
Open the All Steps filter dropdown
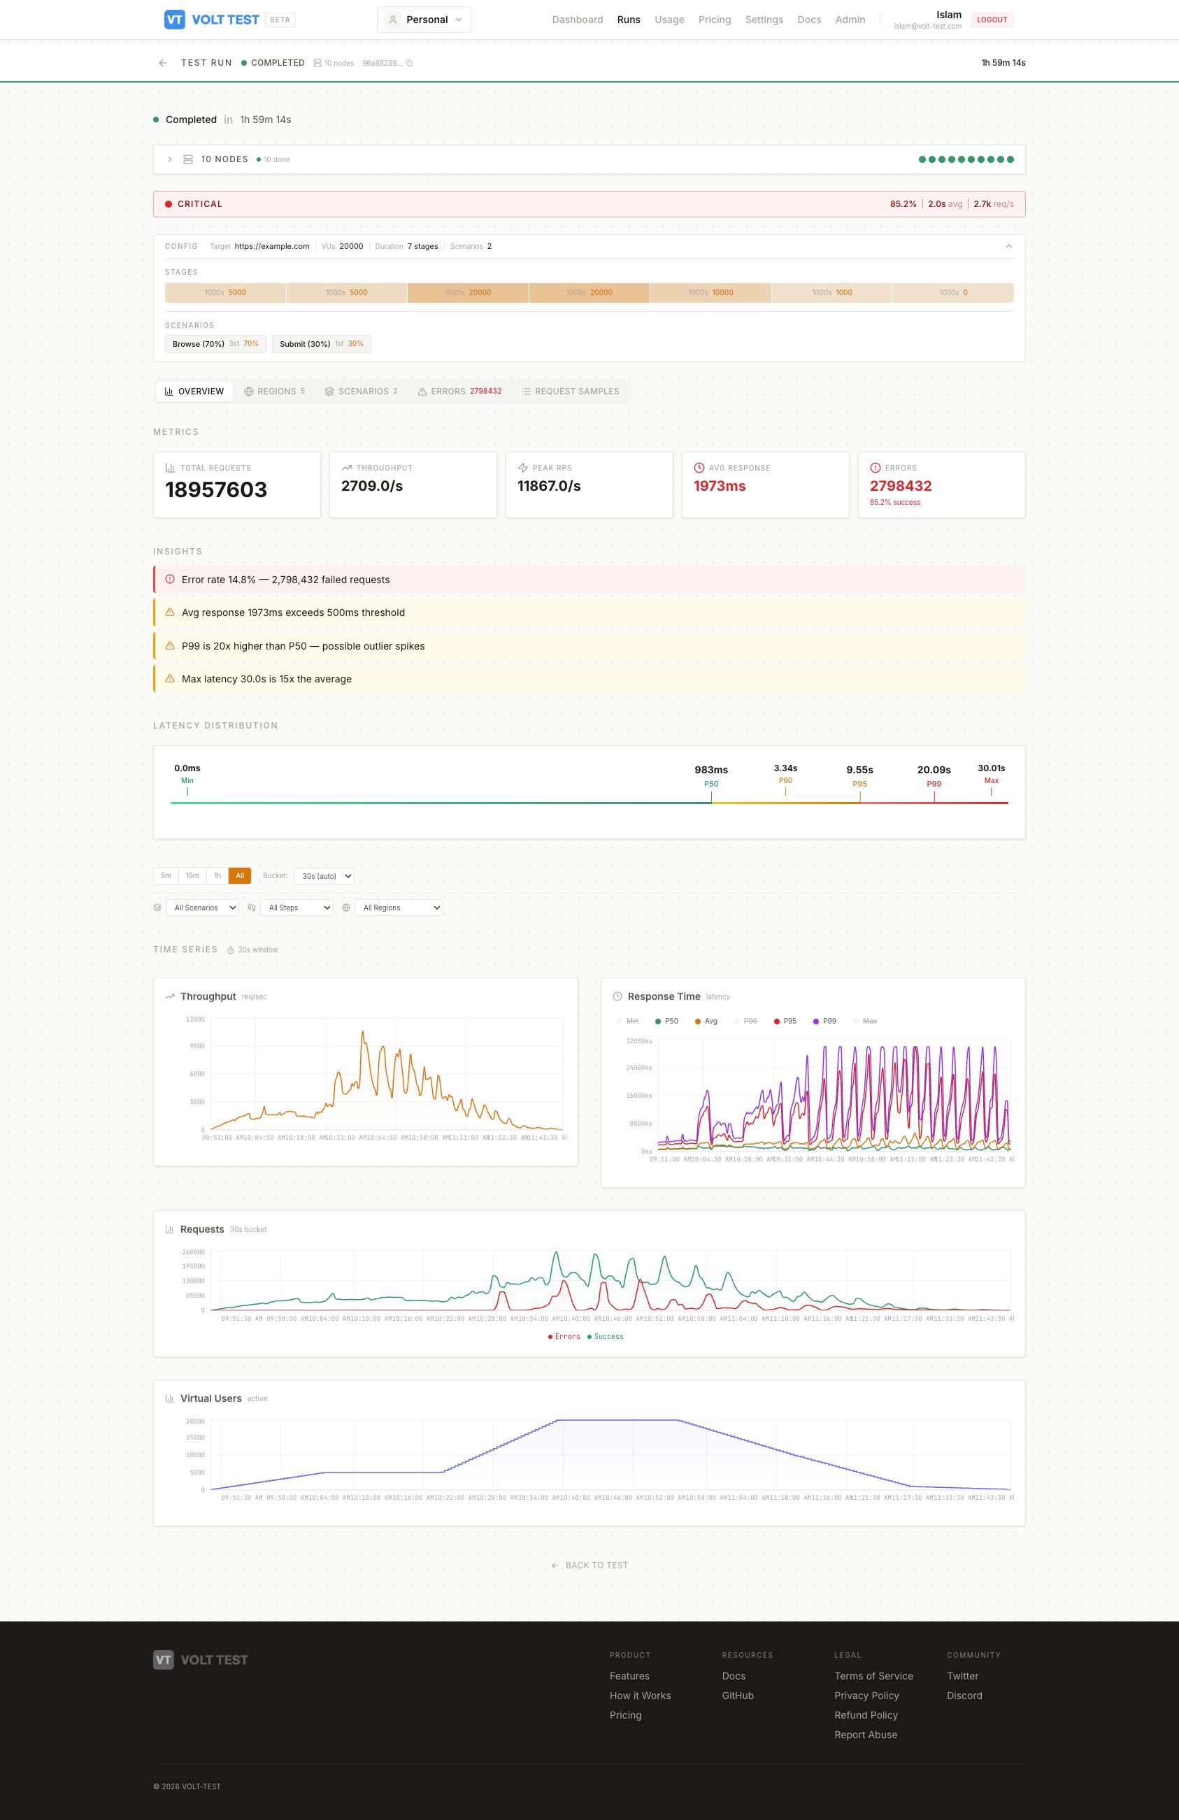click(296, 908)
